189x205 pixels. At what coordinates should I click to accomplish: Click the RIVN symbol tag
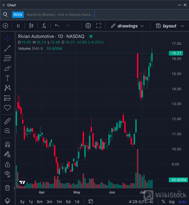click(18, 15)
